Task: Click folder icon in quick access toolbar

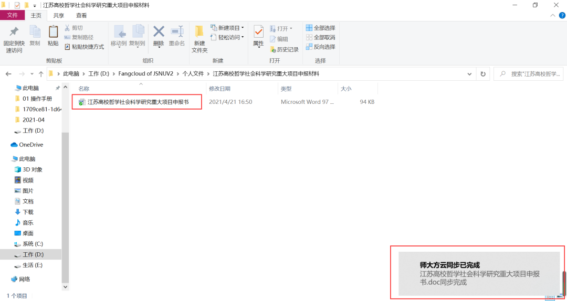Action: click(x=26, y=5)
